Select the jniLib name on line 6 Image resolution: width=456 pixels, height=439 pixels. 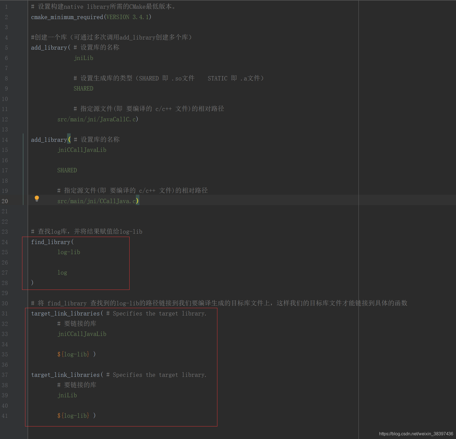(x=83, y=58)
